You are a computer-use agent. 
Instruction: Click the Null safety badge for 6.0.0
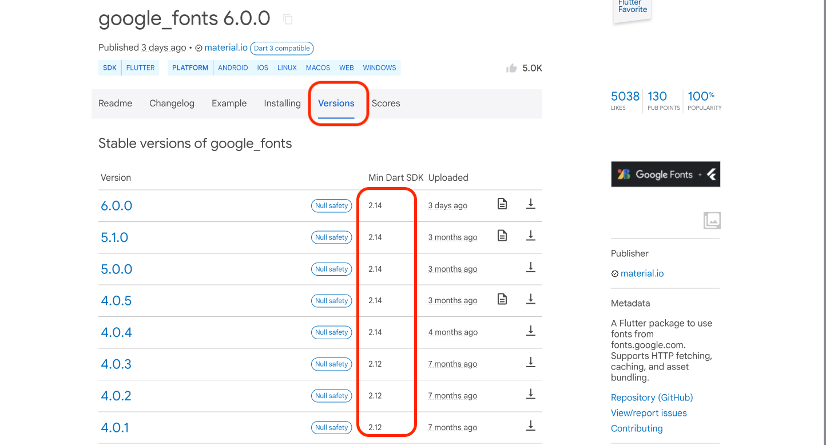(x=332, y=206)
